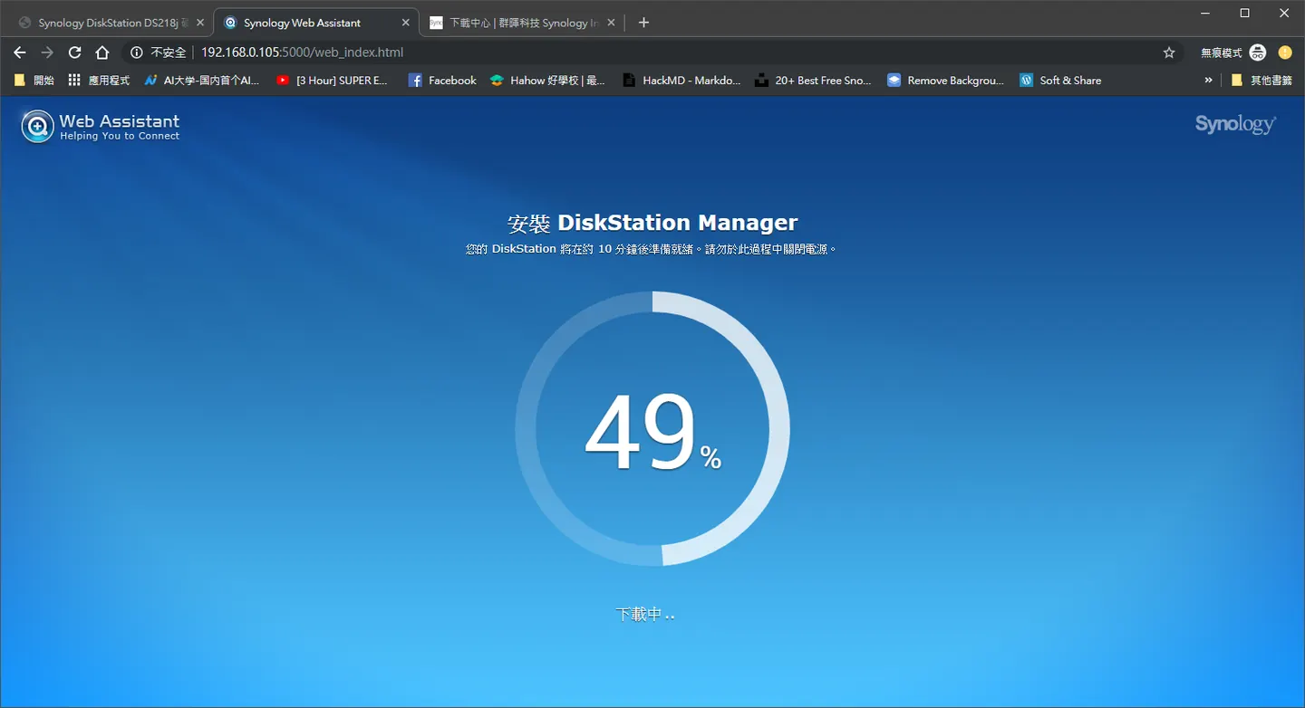Viewport: 1305px width, 708px height.
Task: Go to browser home page icon
Action: pyautogui.click(x=102, y=53)
